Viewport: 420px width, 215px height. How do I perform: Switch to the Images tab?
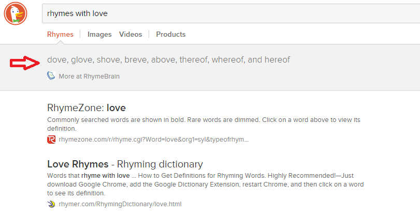click(99, 35)
